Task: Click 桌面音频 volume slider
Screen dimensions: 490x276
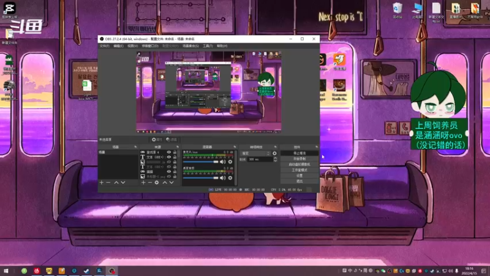Action: click(201, 178)
